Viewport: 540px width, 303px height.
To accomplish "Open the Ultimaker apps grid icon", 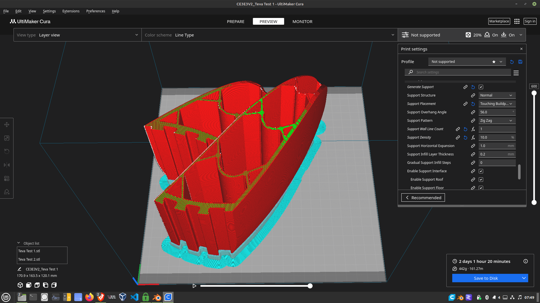I will coord(517,21).
